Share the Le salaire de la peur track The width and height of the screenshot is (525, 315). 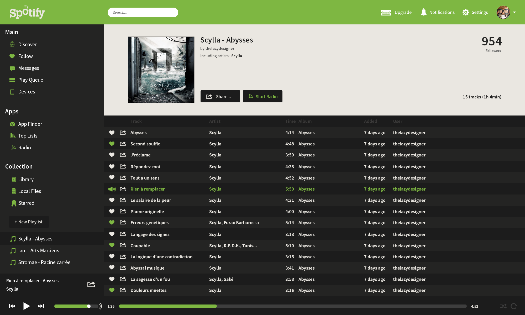(123, 200)
